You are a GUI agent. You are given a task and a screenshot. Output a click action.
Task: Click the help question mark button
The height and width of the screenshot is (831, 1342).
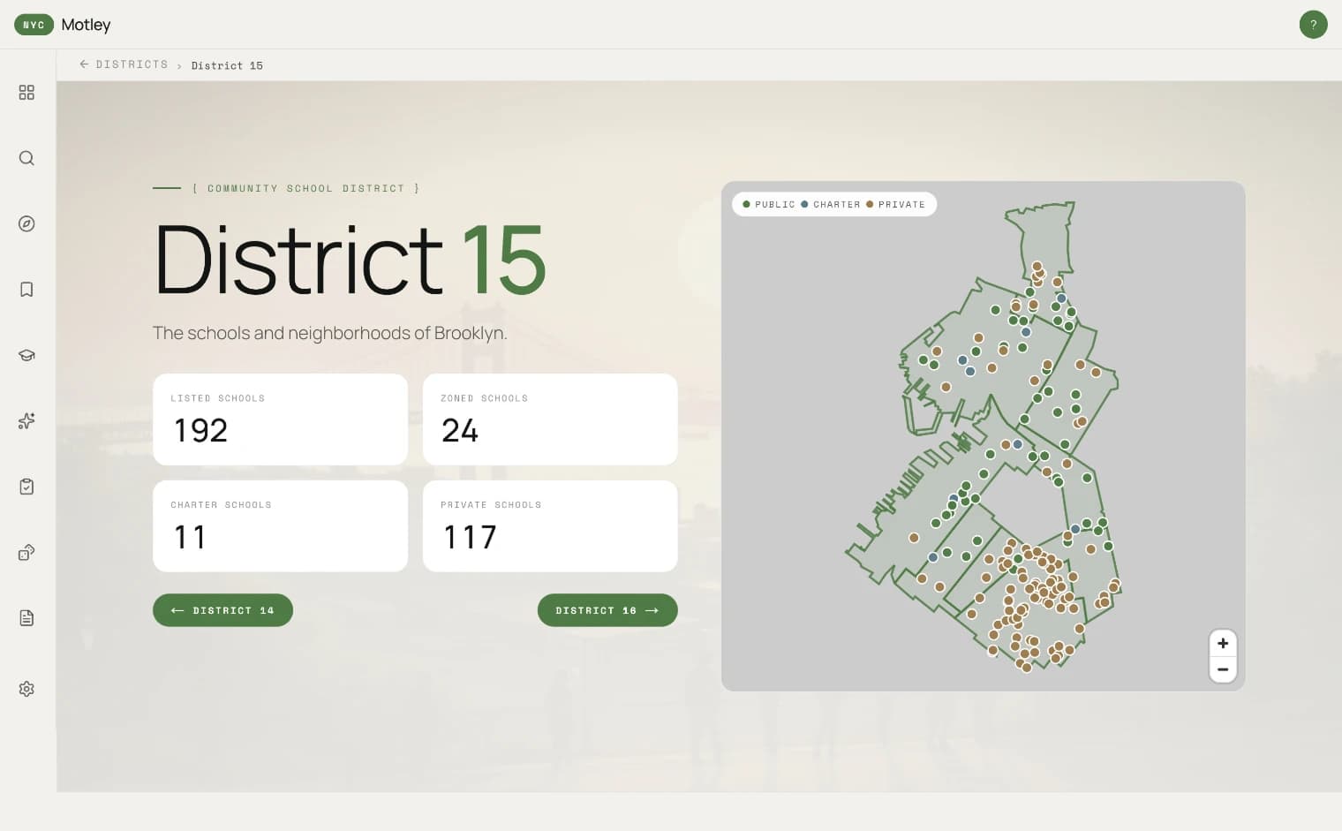[1313, 25]
